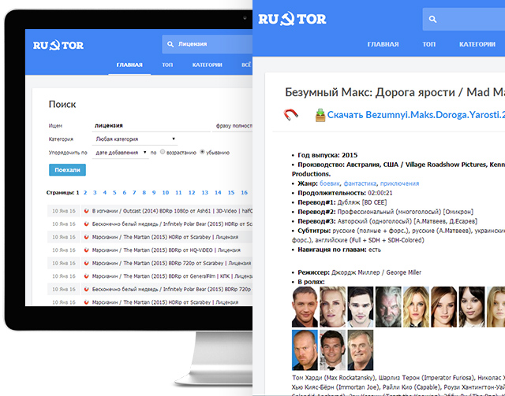
Task: Click the Ищем field containing лицензия
Action: pos(151,126)
